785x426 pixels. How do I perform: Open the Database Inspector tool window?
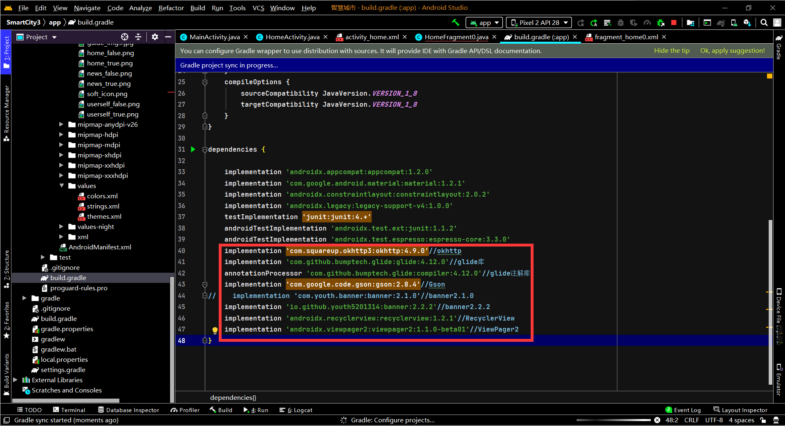point(128,410)
